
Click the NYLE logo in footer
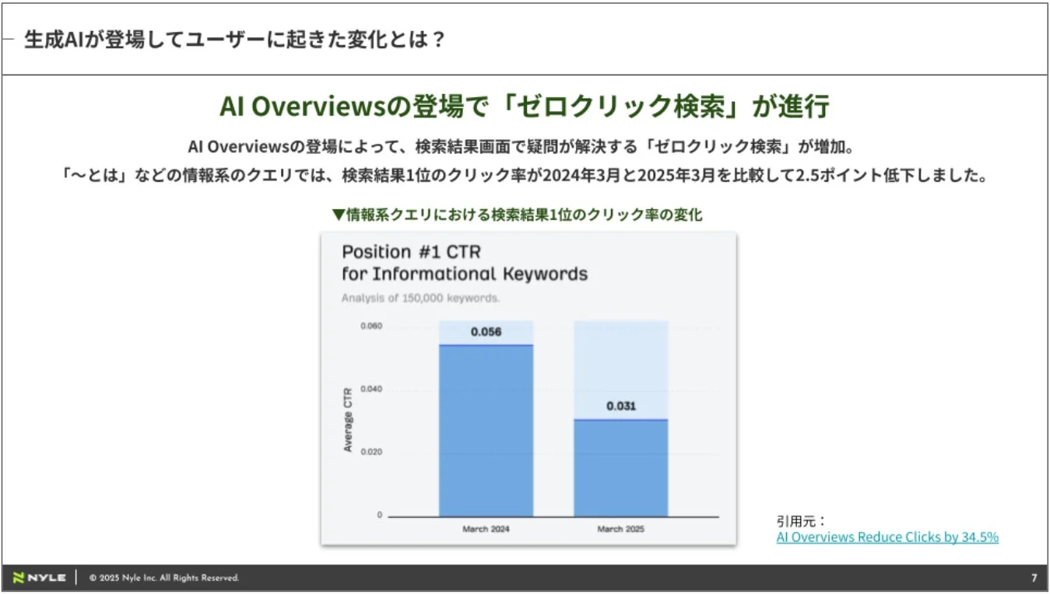(40, 578)
